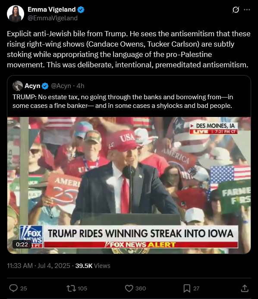The height and width of the screenshot is (299, 258).
Task: Click the reply speech bubble icon
Action: click(x=13, y=288)
